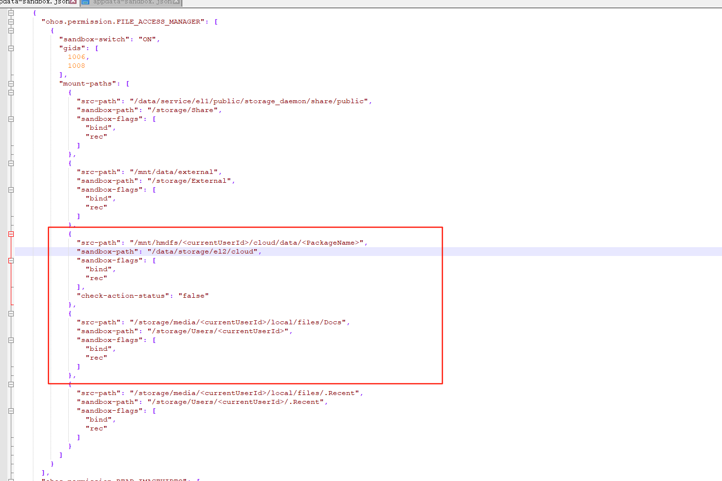Collapse the "mount-paths" array fold marker
The height and width of the screenshot is (481, 722).
pos(11,84)
